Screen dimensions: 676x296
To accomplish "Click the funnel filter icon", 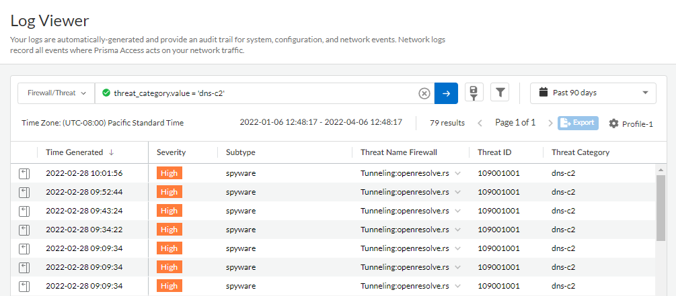I will 499,93.
